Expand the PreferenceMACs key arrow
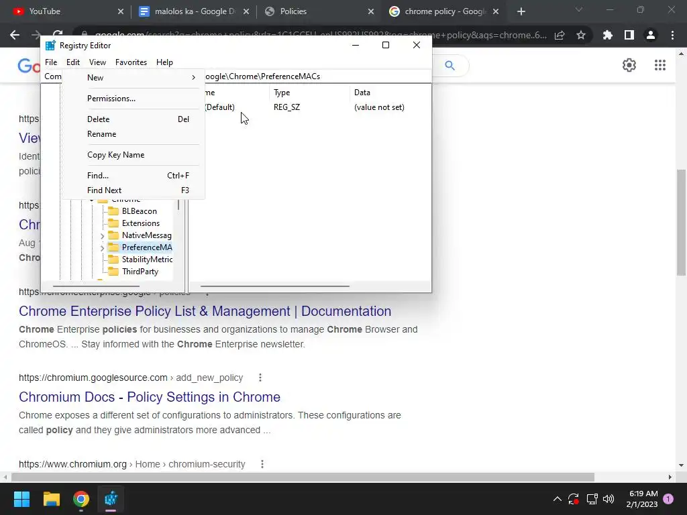This screenshot has height=515, width=687. [102, 248]
